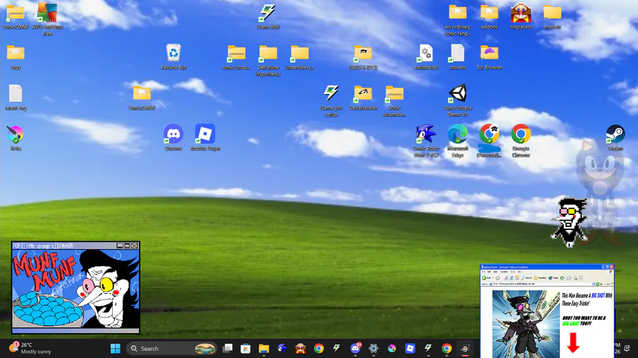Open Settings gear on the taskbar
Screen dimensions: 638x358
point(374,348)
